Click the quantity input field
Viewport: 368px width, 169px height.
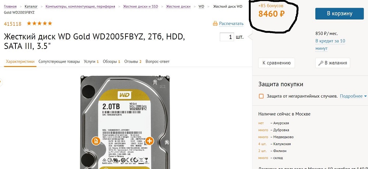point(227,37)
